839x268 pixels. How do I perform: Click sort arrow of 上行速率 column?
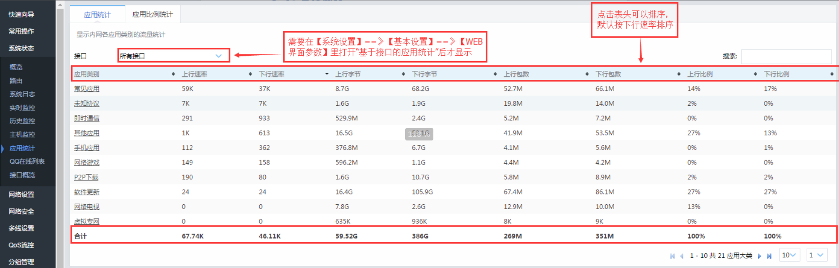point(250,74)
